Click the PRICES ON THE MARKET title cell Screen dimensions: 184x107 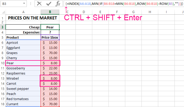click(x=32, y=18)
